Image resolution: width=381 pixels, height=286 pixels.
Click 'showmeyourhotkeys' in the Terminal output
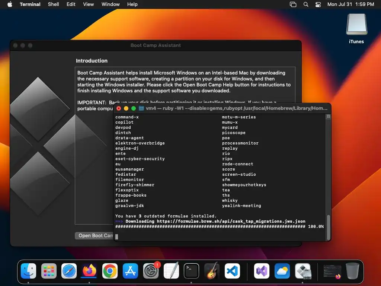(244, 185)
